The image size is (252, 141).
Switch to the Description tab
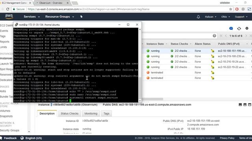[x=47, y=114]
